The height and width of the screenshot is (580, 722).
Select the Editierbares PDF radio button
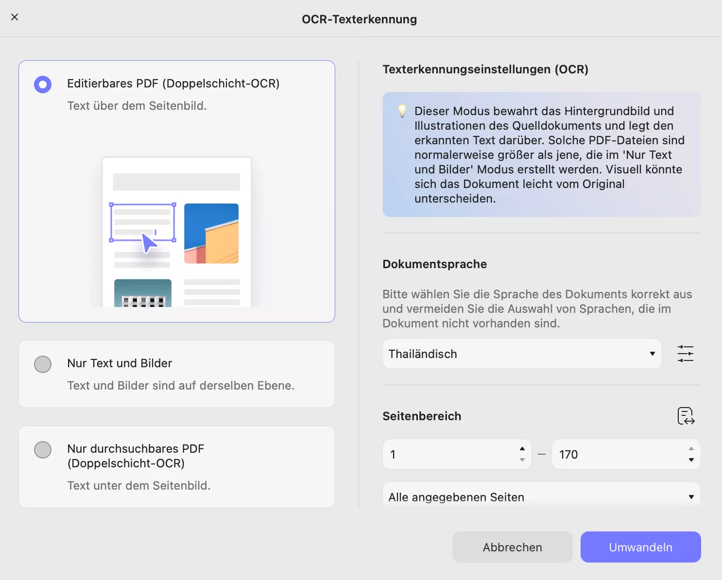43,85
